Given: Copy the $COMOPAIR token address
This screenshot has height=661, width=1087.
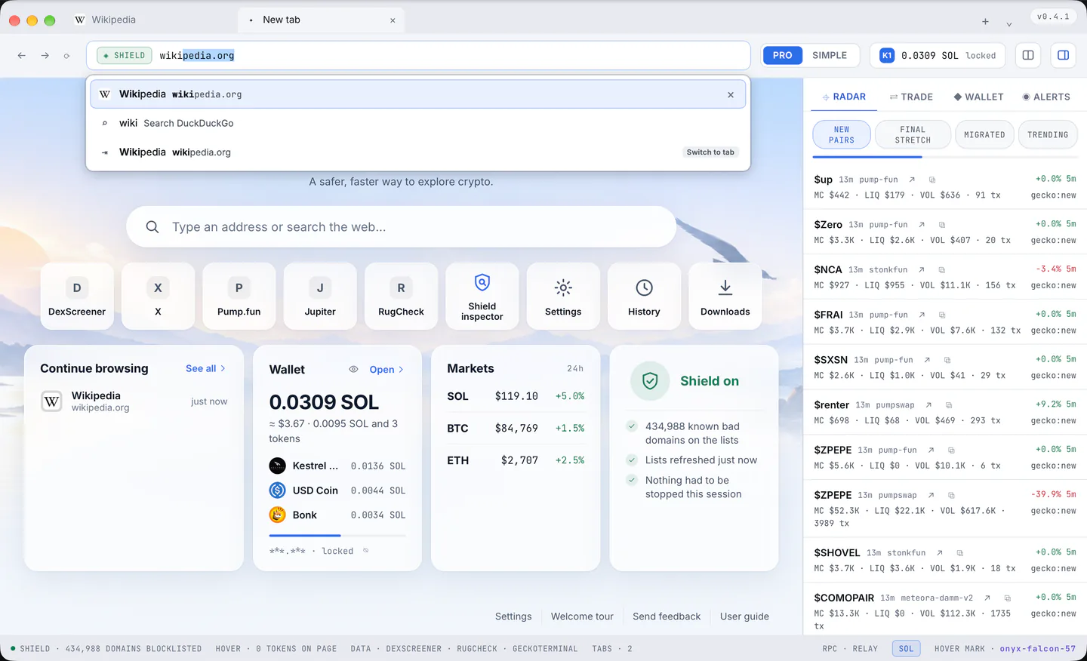Looking at the screenshot, I should [x=1007, y=598].
